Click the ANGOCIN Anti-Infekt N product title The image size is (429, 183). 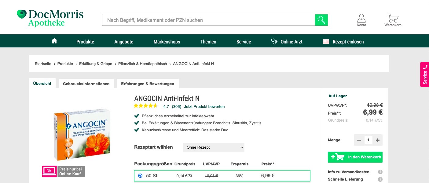167,98
